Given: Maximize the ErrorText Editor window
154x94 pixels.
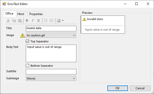Looking at the screenshot, I should pyautogui.click(x=136, y=4).
